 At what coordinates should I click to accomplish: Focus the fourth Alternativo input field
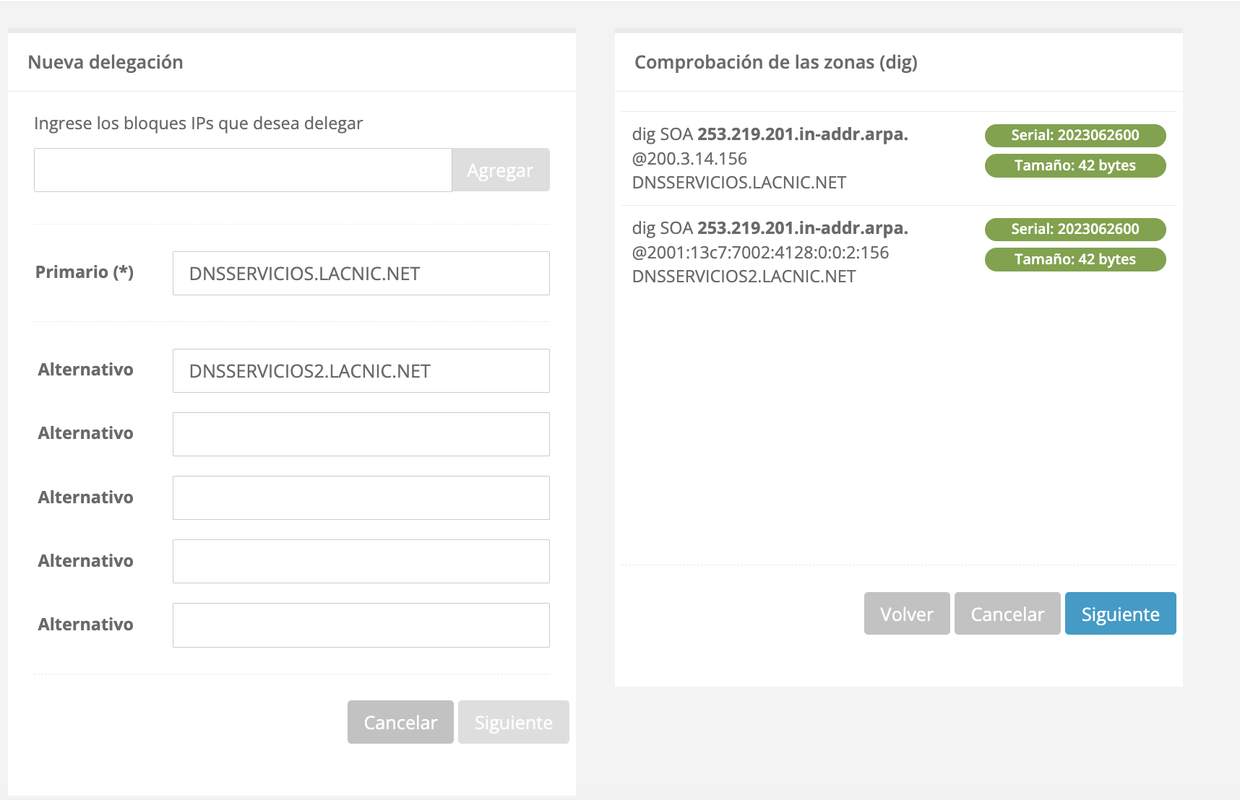tap(361, 562)
